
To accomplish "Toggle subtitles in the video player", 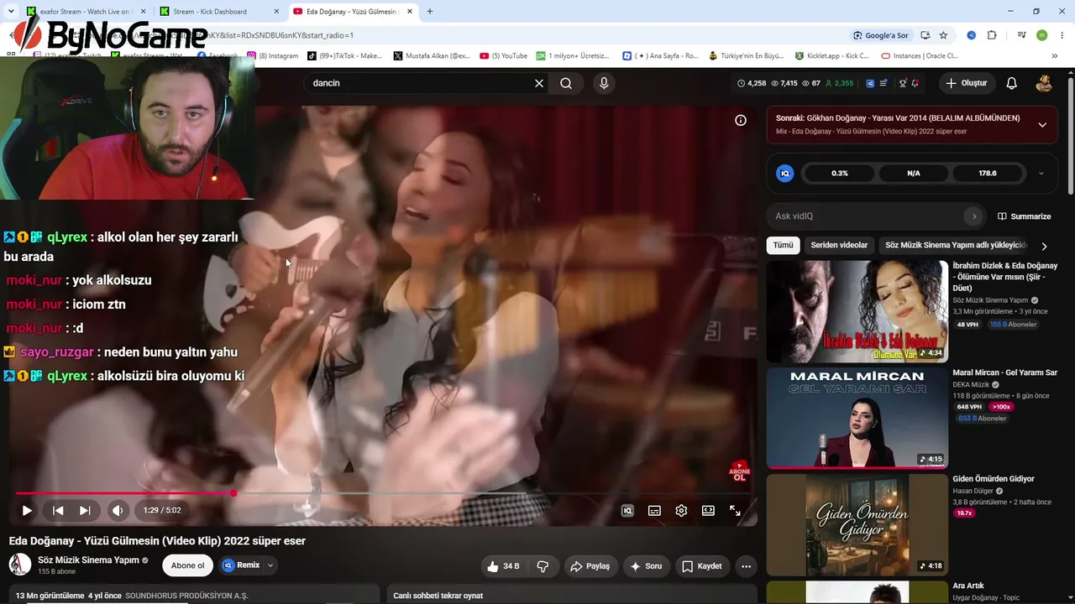I will 654,510.
